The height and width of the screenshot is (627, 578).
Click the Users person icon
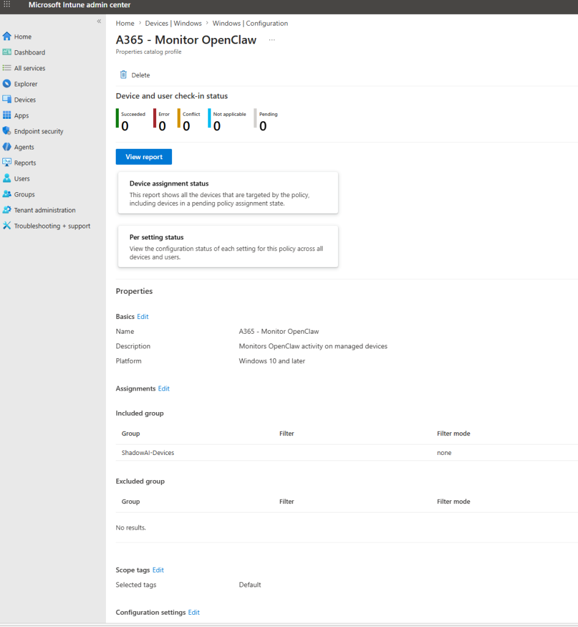click(7, 178)
